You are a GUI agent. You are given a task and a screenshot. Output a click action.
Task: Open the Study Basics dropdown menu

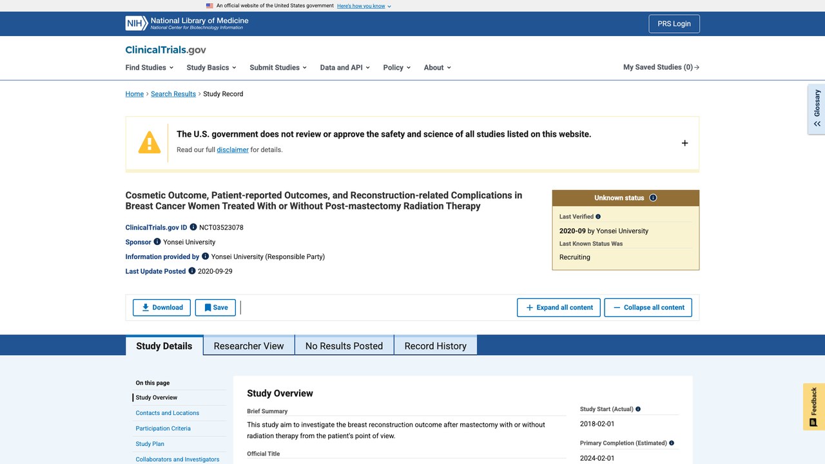click(x=211, y=67)
